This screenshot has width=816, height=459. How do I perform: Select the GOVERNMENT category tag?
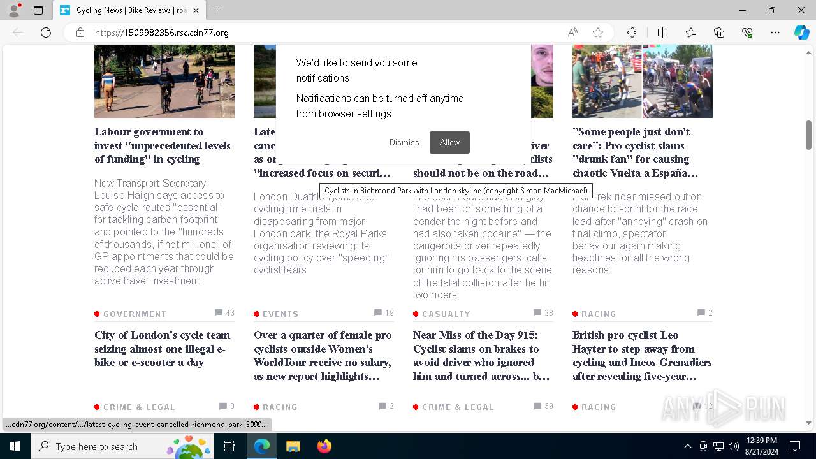(135, 314)
